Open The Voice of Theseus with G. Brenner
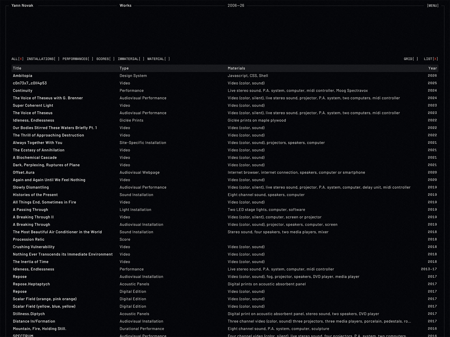This screenshot has height=337, width=450. [48, 98]
